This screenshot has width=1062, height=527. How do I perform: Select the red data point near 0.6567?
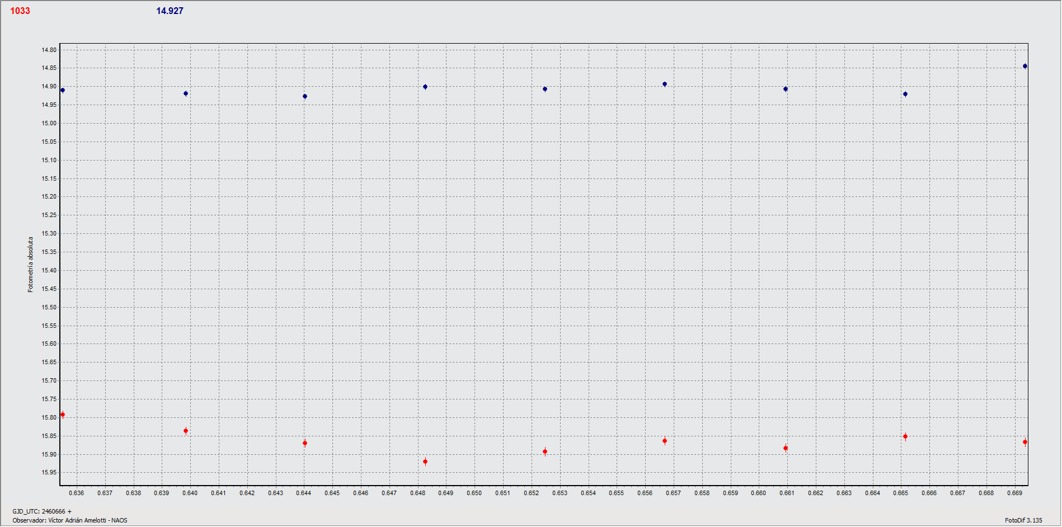tap(665, 441)
